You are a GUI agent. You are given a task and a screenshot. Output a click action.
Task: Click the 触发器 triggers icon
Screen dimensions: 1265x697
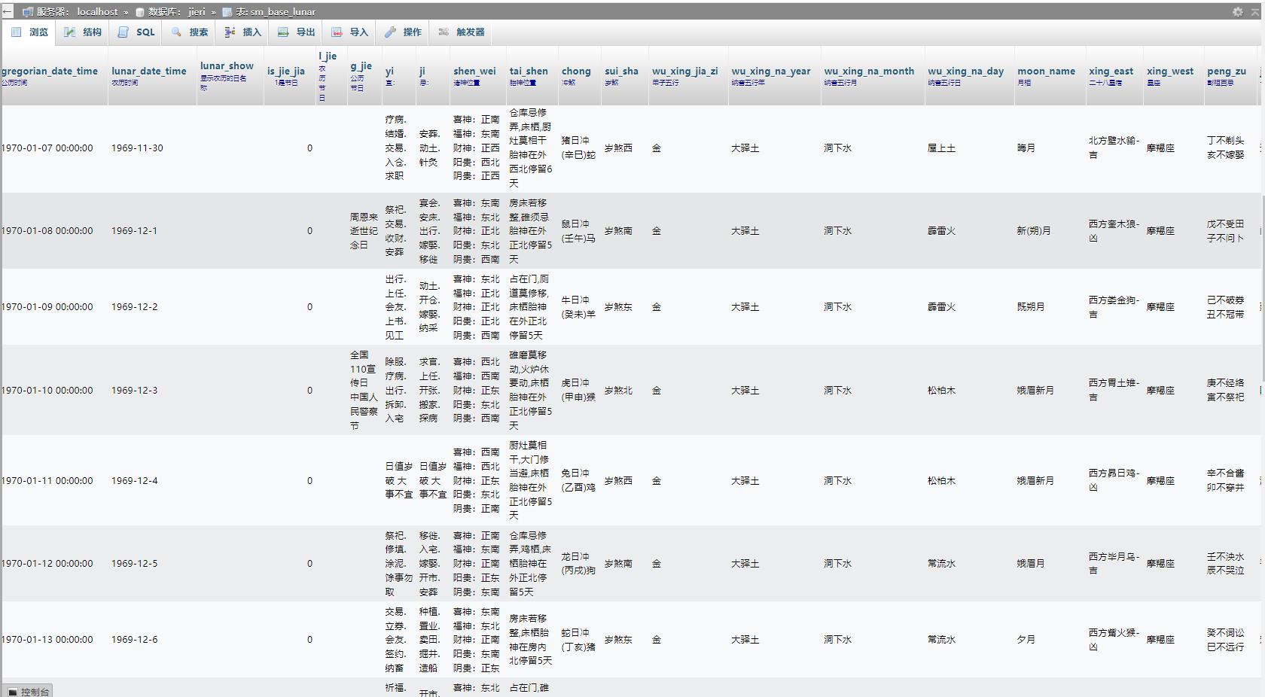point(444,32)
